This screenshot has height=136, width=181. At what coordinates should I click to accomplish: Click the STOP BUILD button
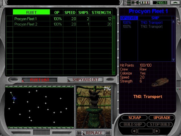coord(160,124)
